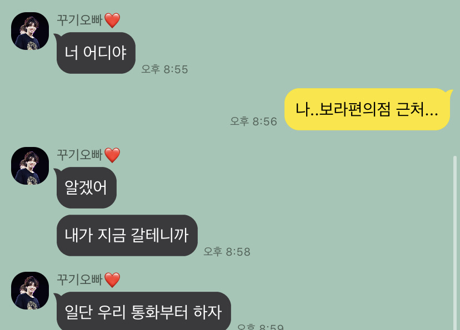Click the heart emoji above '알겠어' bubble
The image size is (460, 330).
click(x=112, y=155)
